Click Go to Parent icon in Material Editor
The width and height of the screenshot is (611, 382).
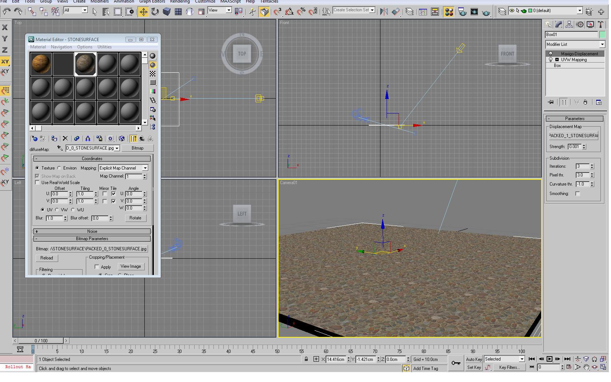141,139
